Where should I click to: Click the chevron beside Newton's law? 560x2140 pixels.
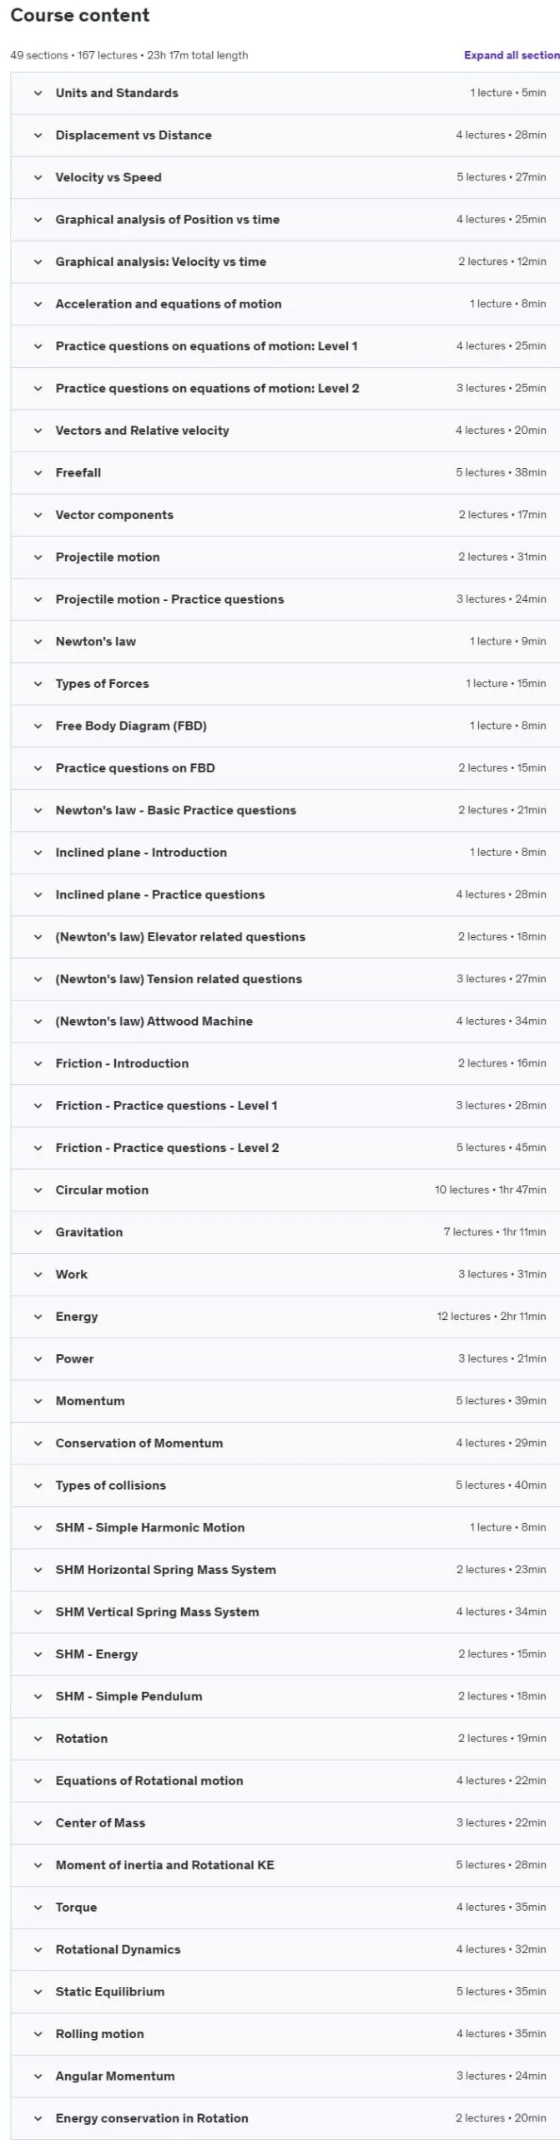[38, 641]
